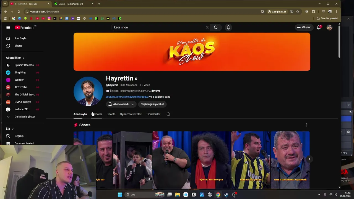Screen dimensions: 354x199
Task: Open a new Chrome tab
Action: pyautogui.click(x=99, y=4)
